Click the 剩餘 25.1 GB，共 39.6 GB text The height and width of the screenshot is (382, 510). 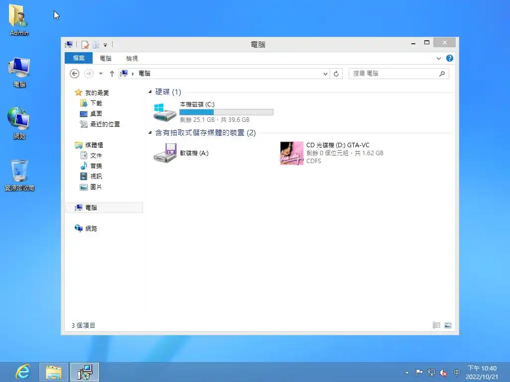click(215, 120)
